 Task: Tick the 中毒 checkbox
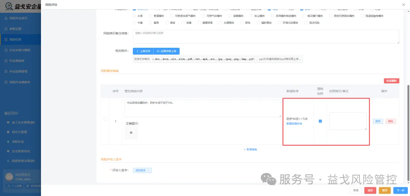134,23
